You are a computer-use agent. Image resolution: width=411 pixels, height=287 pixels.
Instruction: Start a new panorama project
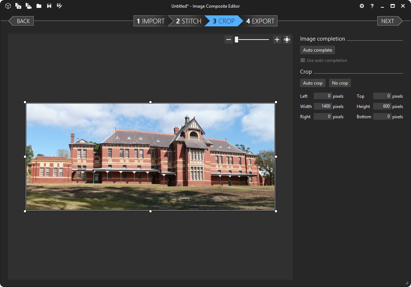(8, 6)
